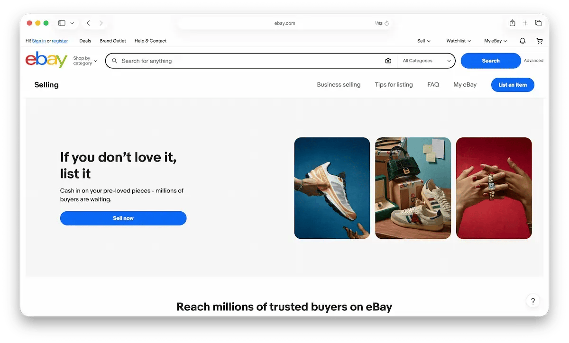The height and width of the screenshot is (343, 569).
Task: Click the hands with watch image
Action: pos(494,188)
